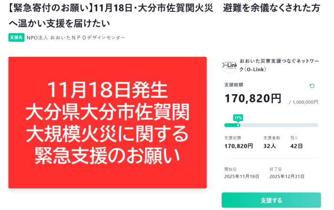Click the refresh icon beside 支援総額
This screenshot has height=210, width=334.
(x=312, y=86)
